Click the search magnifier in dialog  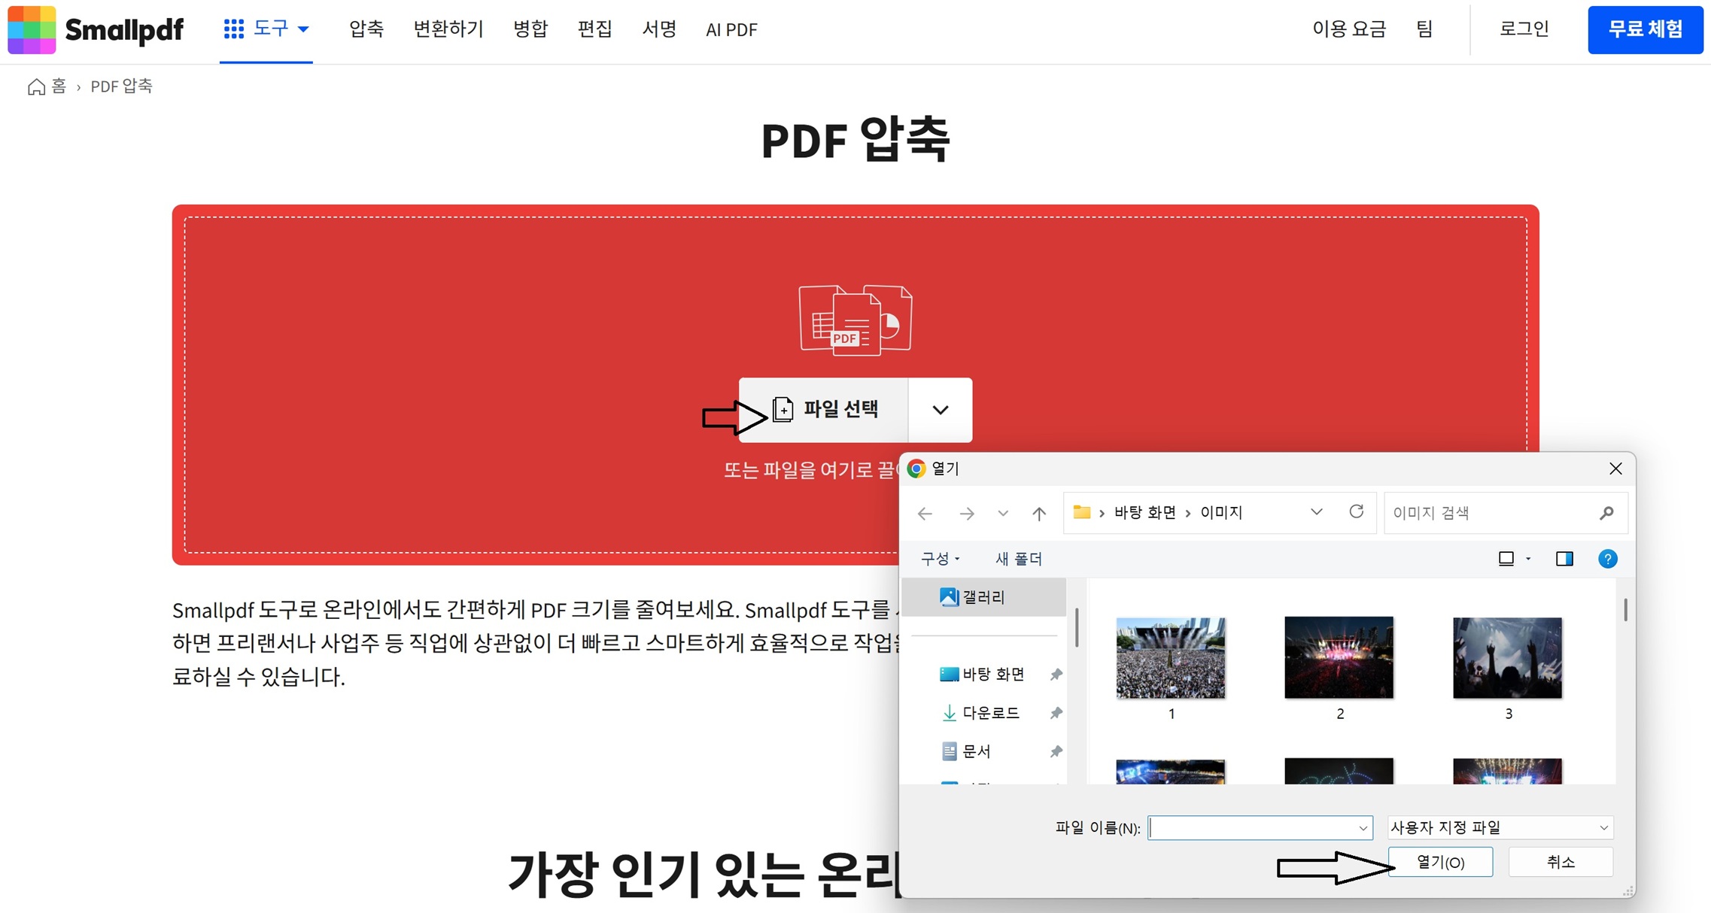coord(1606,513)
